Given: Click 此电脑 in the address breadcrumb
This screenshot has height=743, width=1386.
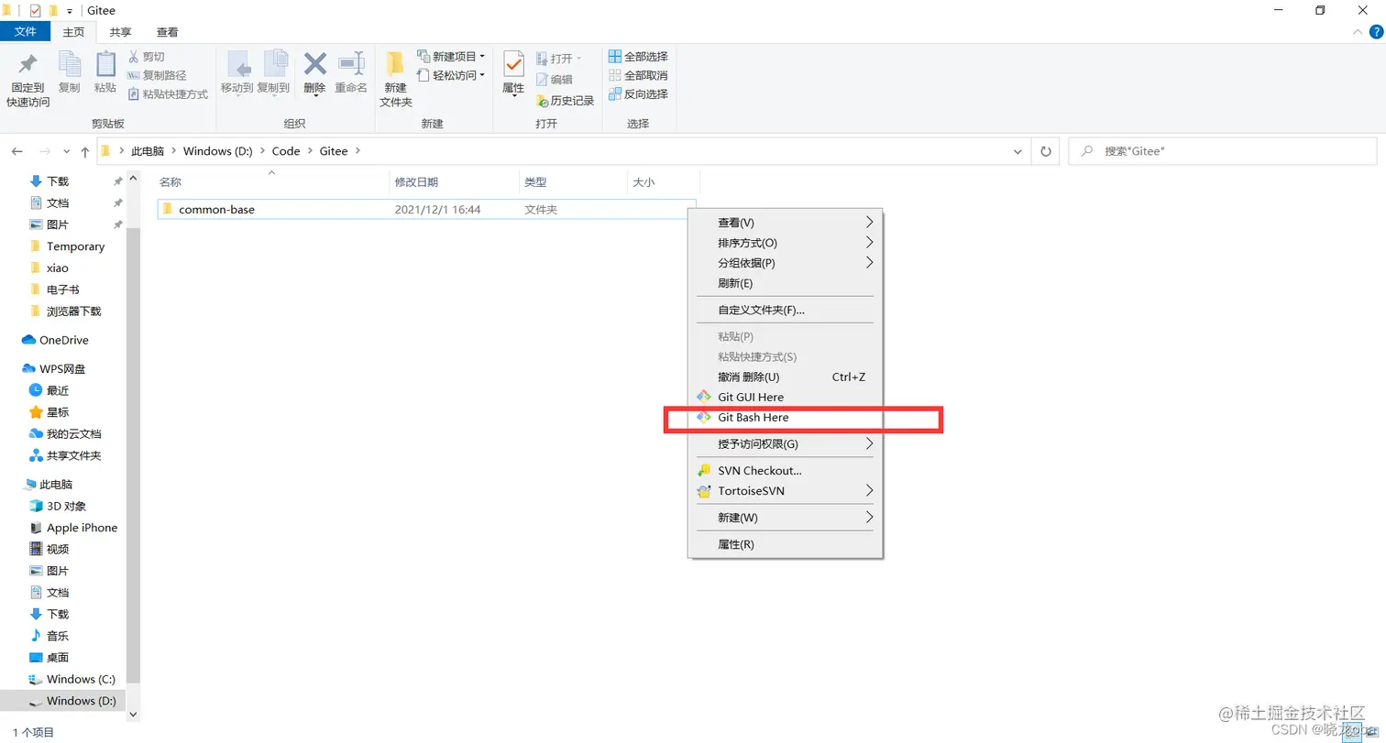Looking at the screenshot, I should point(148,151).
